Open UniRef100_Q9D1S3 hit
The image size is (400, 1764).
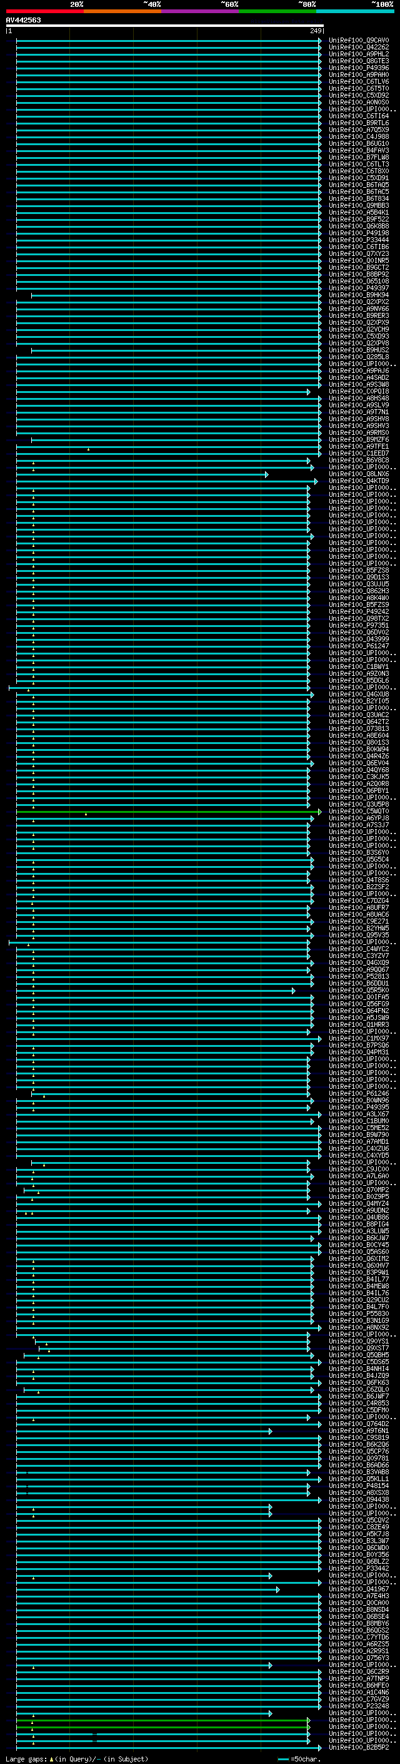tap(358, 578)
